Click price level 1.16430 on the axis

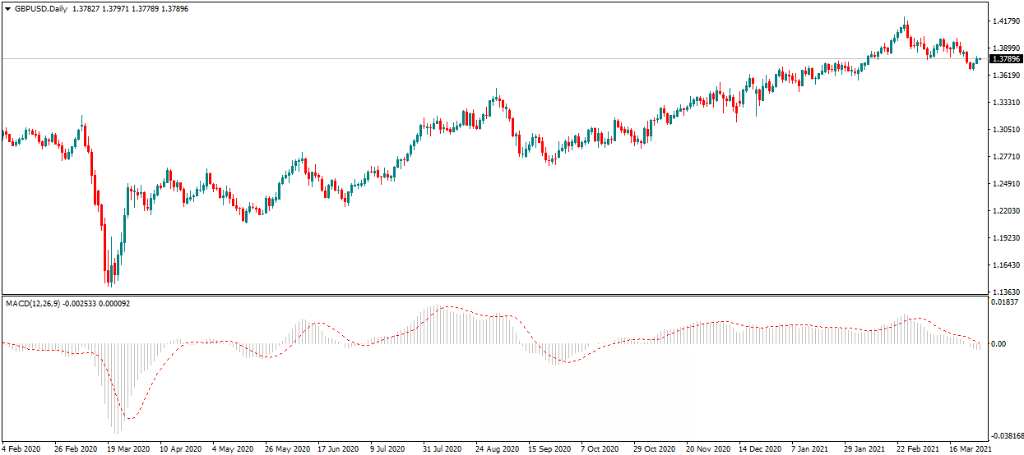[1007, 265]
